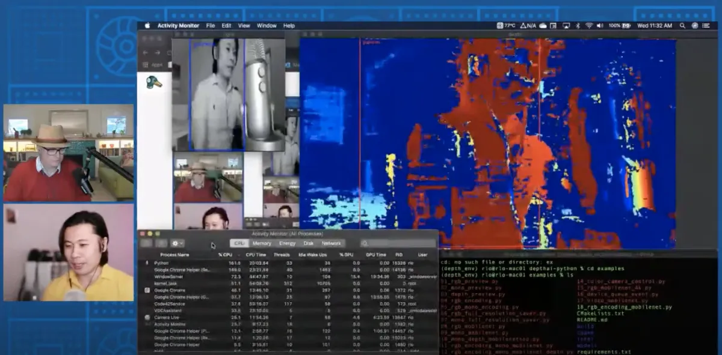The height and width of the screenshot is (355, 722).
Task: Click the colored depth map window
Action: point(488,144)
